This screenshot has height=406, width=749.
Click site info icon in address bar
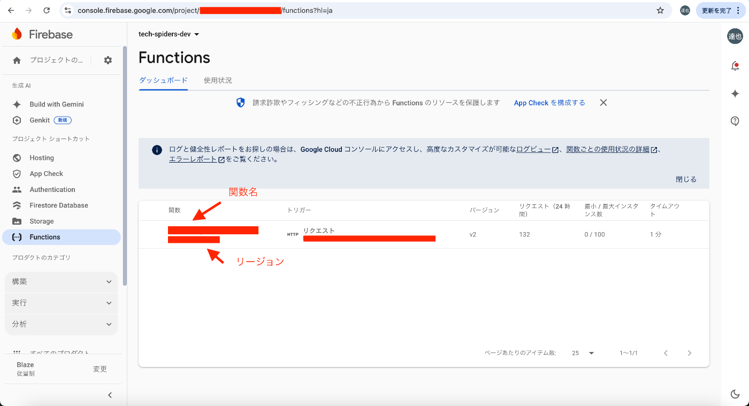coord(67,10)
